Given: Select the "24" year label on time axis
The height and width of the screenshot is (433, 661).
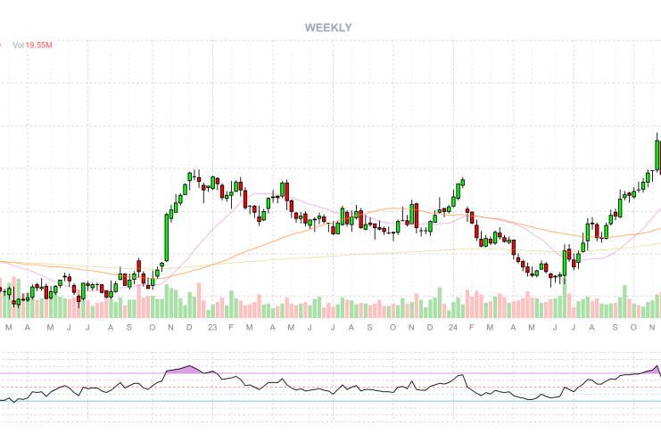Looking at the screenshot, I should [453, 328].
